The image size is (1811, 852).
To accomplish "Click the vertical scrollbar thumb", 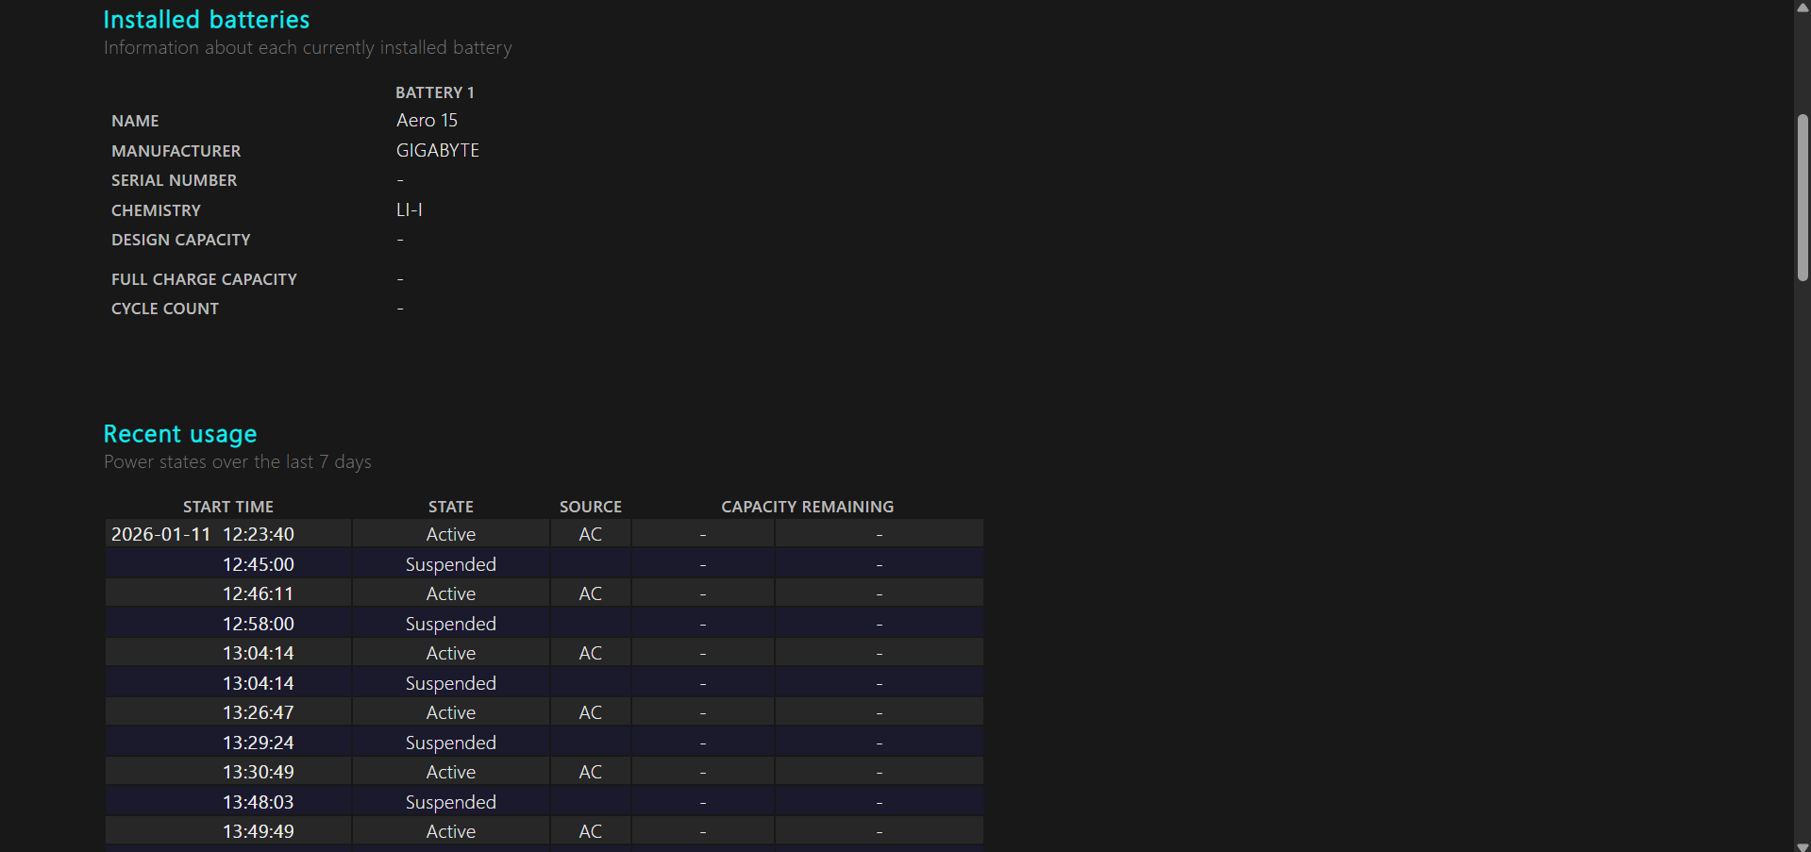I will click(1803, 198).
